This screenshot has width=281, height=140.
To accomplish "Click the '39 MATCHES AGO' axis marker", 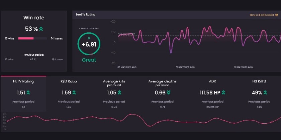I will click(185, 67).
